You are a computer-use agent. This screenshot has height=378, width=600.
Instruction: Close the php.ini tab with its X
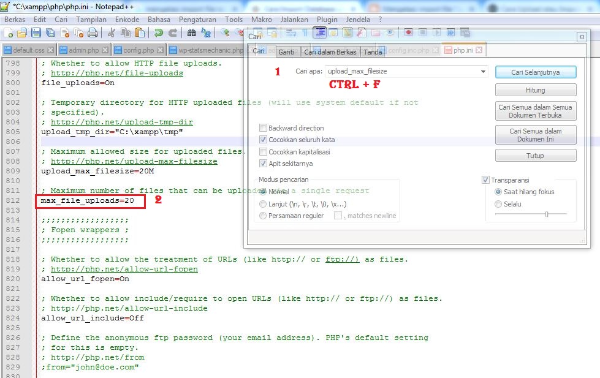click(x=479, y=50)
